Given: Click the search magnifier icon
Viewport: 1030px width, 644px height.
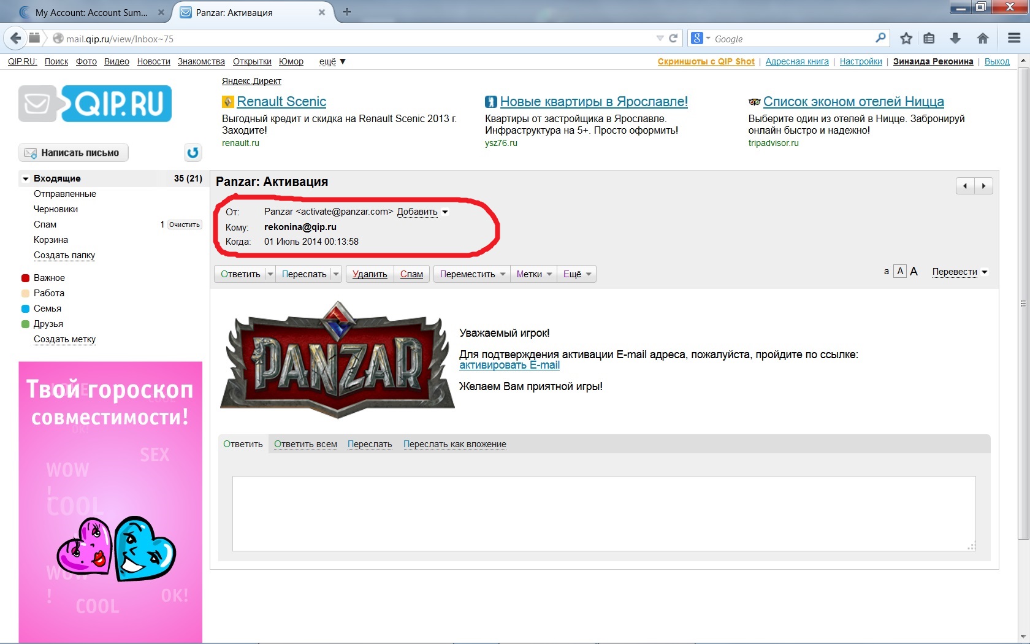Looking at the screenshot, I should pyautogui.click(x=880, y=38).
